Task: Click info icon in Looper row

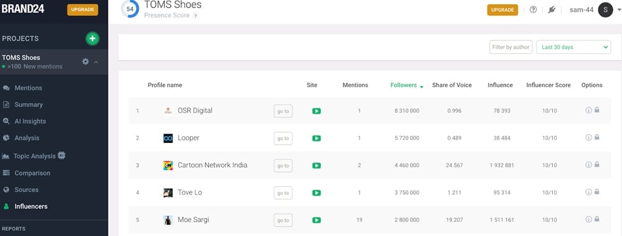Action: [588, 137]
